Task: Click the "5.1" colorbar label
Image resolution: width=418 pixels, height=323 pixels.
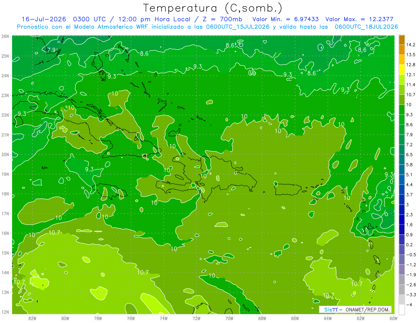Action: tap(410, 175)
